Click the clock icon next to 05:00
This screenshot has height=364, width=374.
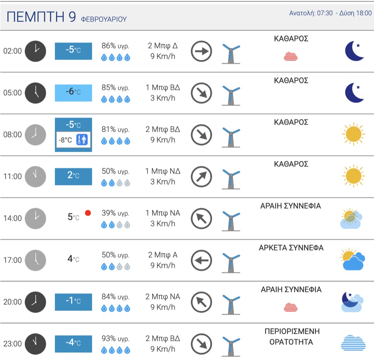[35, 93]
